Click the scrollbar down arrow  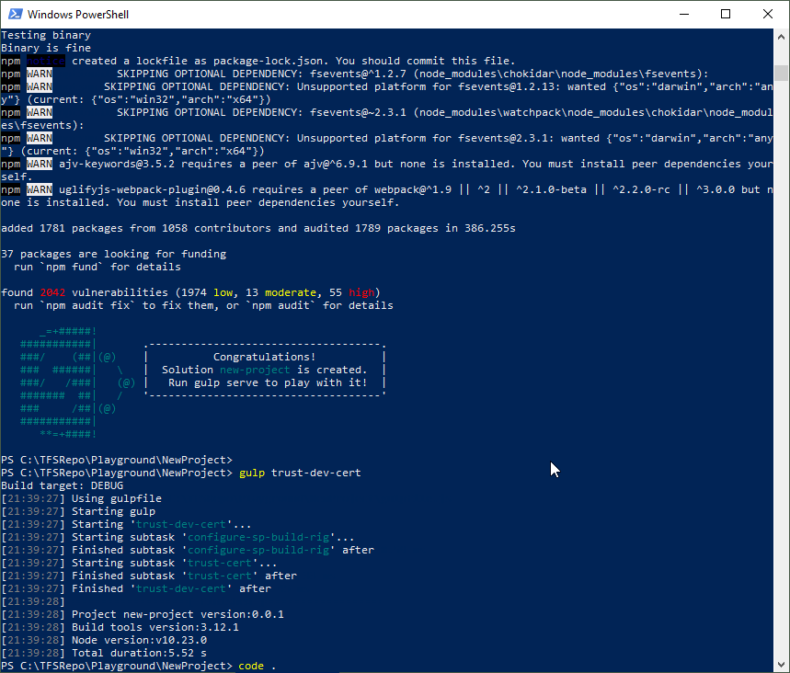pyautogui.click(x=781, y=665)
